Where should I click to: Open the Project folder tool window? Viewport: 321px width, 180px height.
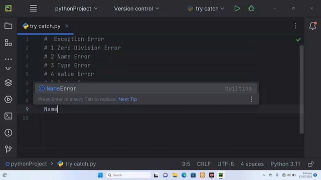pos(8,26)
